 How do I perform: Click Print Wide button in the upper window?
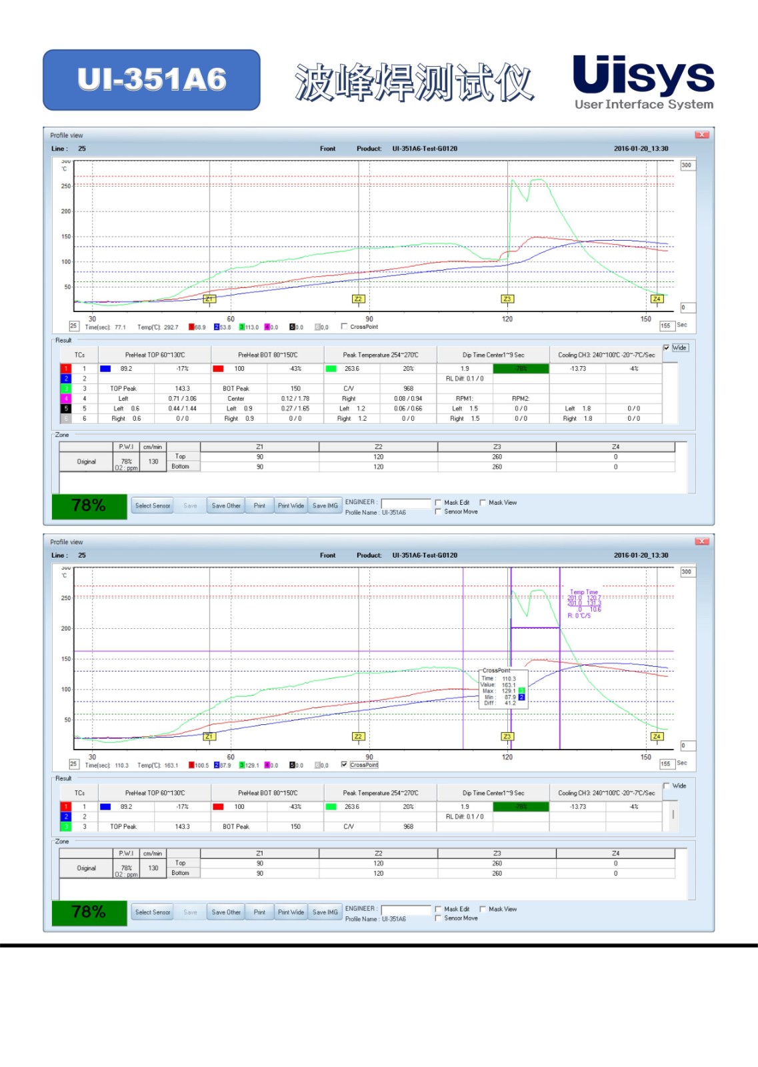click(x=291, y=505)
